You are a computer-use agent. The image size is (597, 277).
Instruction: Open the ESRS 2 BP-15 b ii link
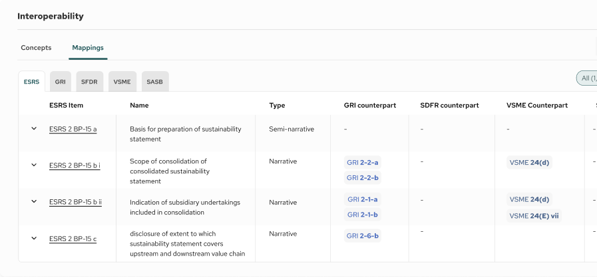[x=75, y=202]
